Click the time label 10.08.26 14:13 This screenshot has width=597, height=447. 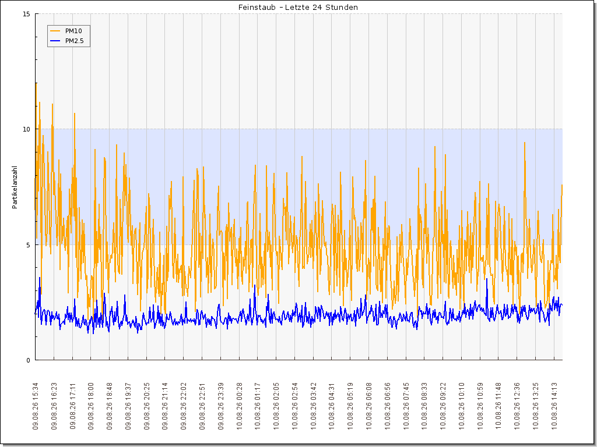(554, 406)
